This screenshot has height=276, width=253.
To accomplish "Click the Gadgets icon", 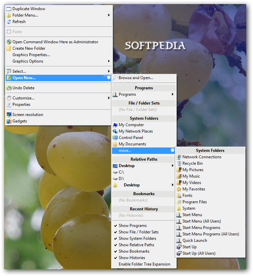I will [x=9, y=121].
